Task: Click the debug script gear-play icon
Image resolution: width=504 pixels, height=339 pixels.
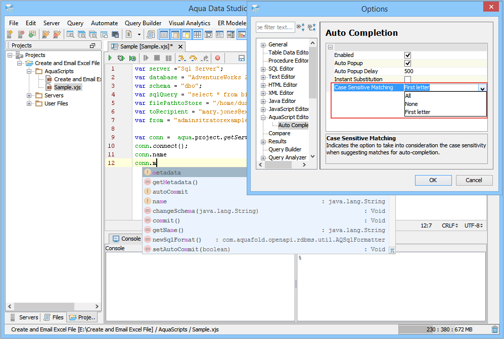Action: [121, 58]
